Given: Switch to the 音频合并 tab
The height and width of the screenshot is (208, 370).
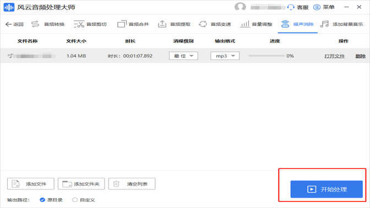Looking at the screenshot, I should 133,24.
